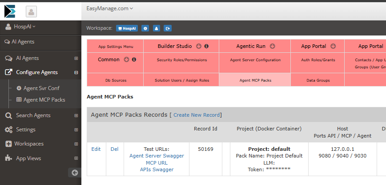Open the workspace user icon button
The height and width of the screenshot is (185, 386).
point(157,28)
